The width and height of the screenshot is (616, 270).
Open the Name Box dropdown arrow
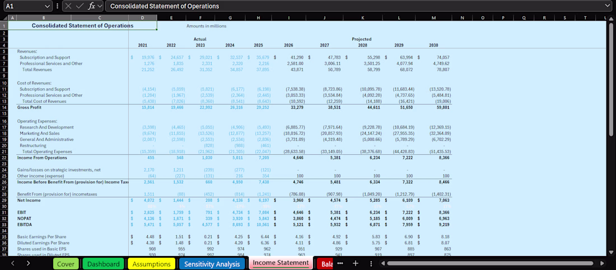(48, 6)
